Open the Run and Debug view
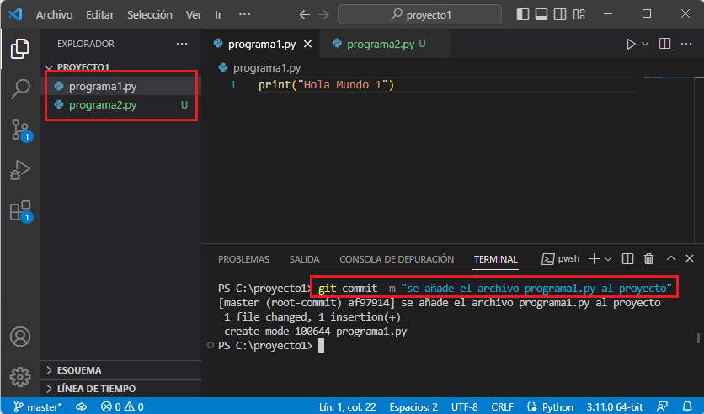Image resolution: width=704 pixels, height=414 pixels. coord(19,171)
